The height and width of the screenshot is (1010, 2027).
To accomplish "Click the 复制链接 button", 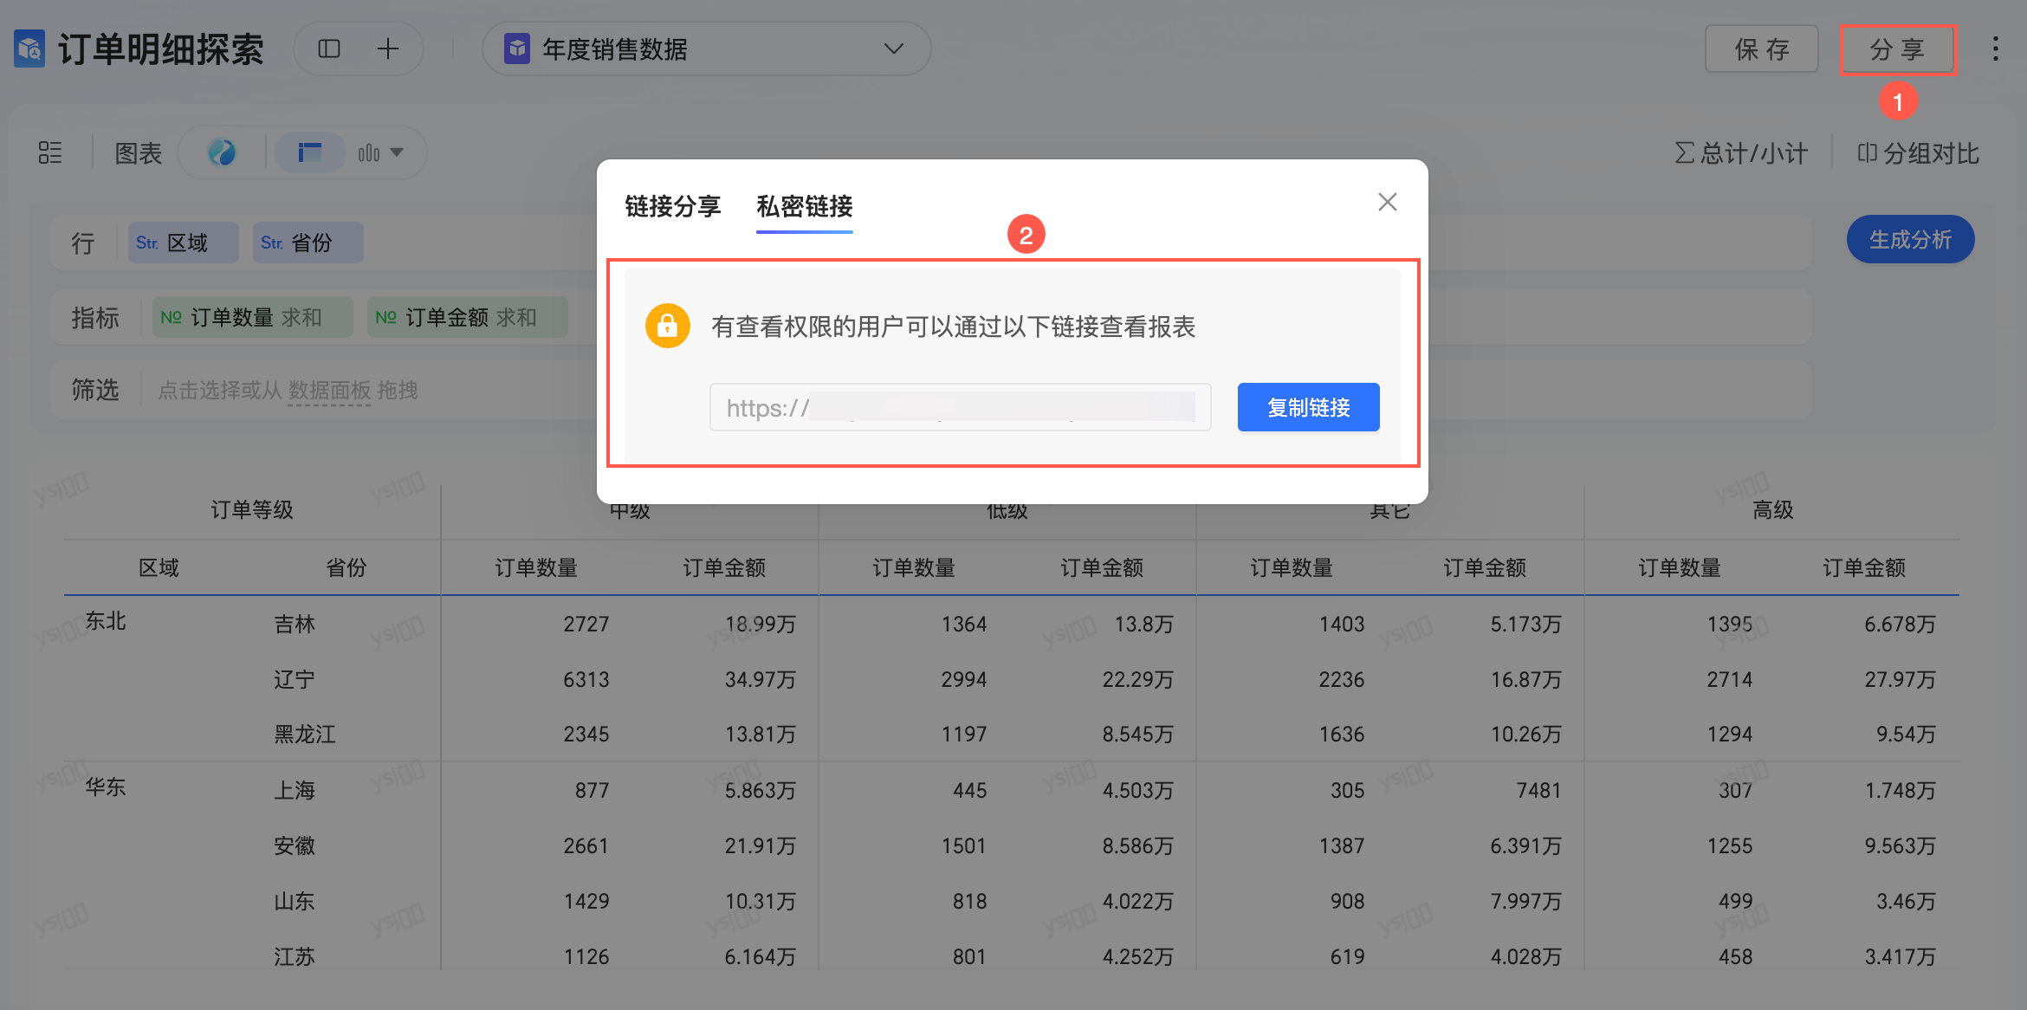I will [1308, 407].
